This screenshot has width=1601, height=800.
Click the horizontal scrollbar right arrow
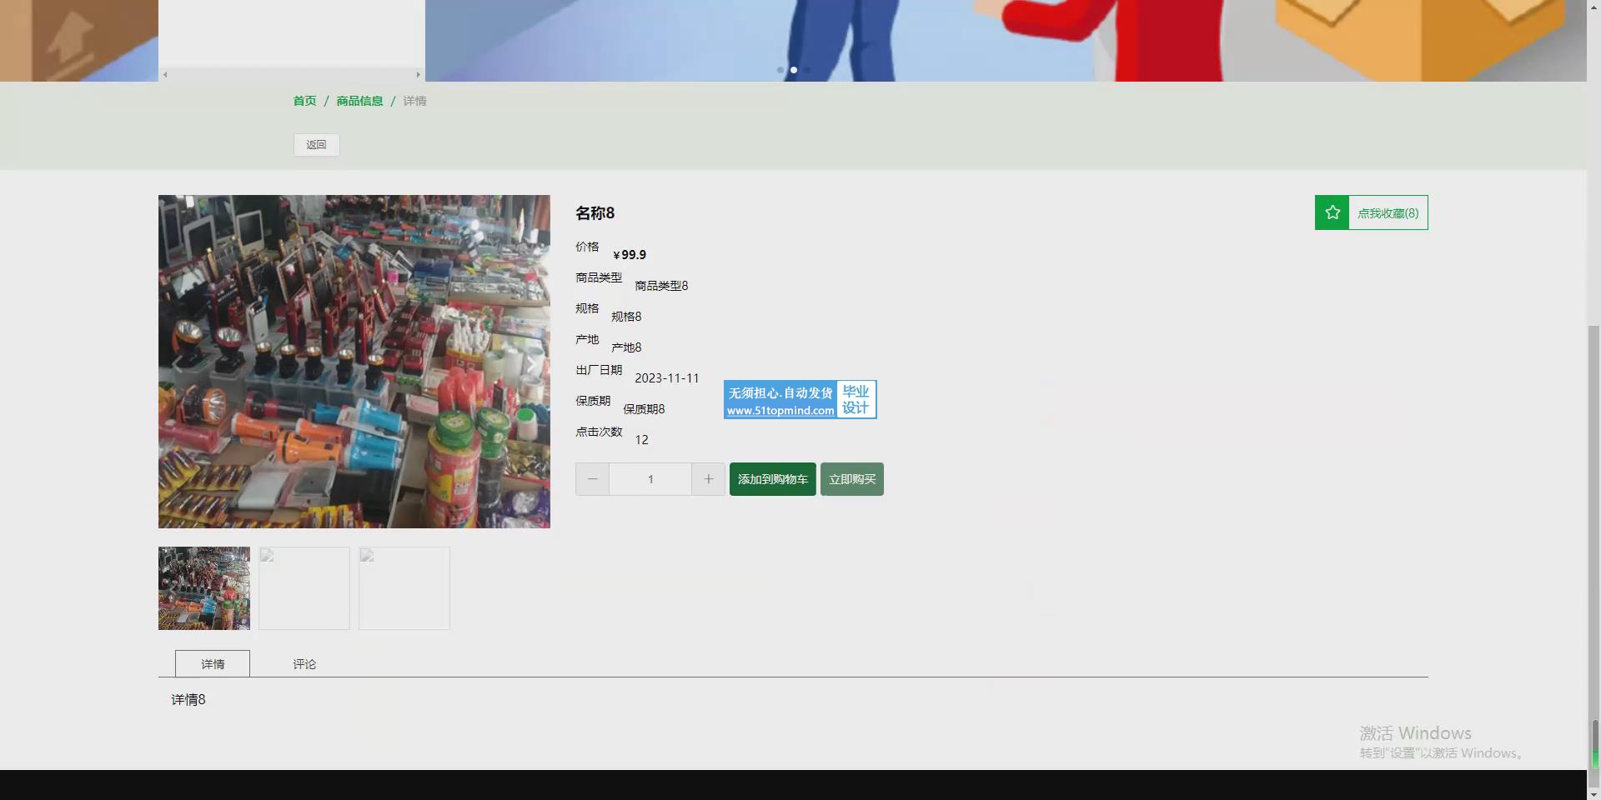(x=419, y=75)
